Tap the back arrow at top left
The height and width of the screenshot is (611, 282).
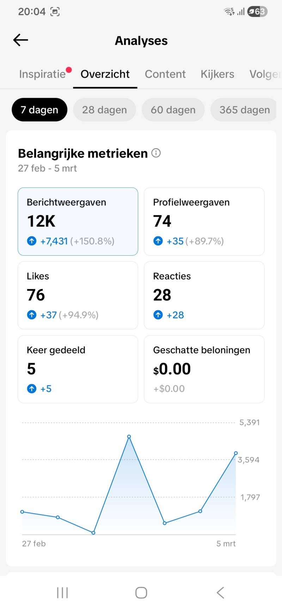(20, 40)
